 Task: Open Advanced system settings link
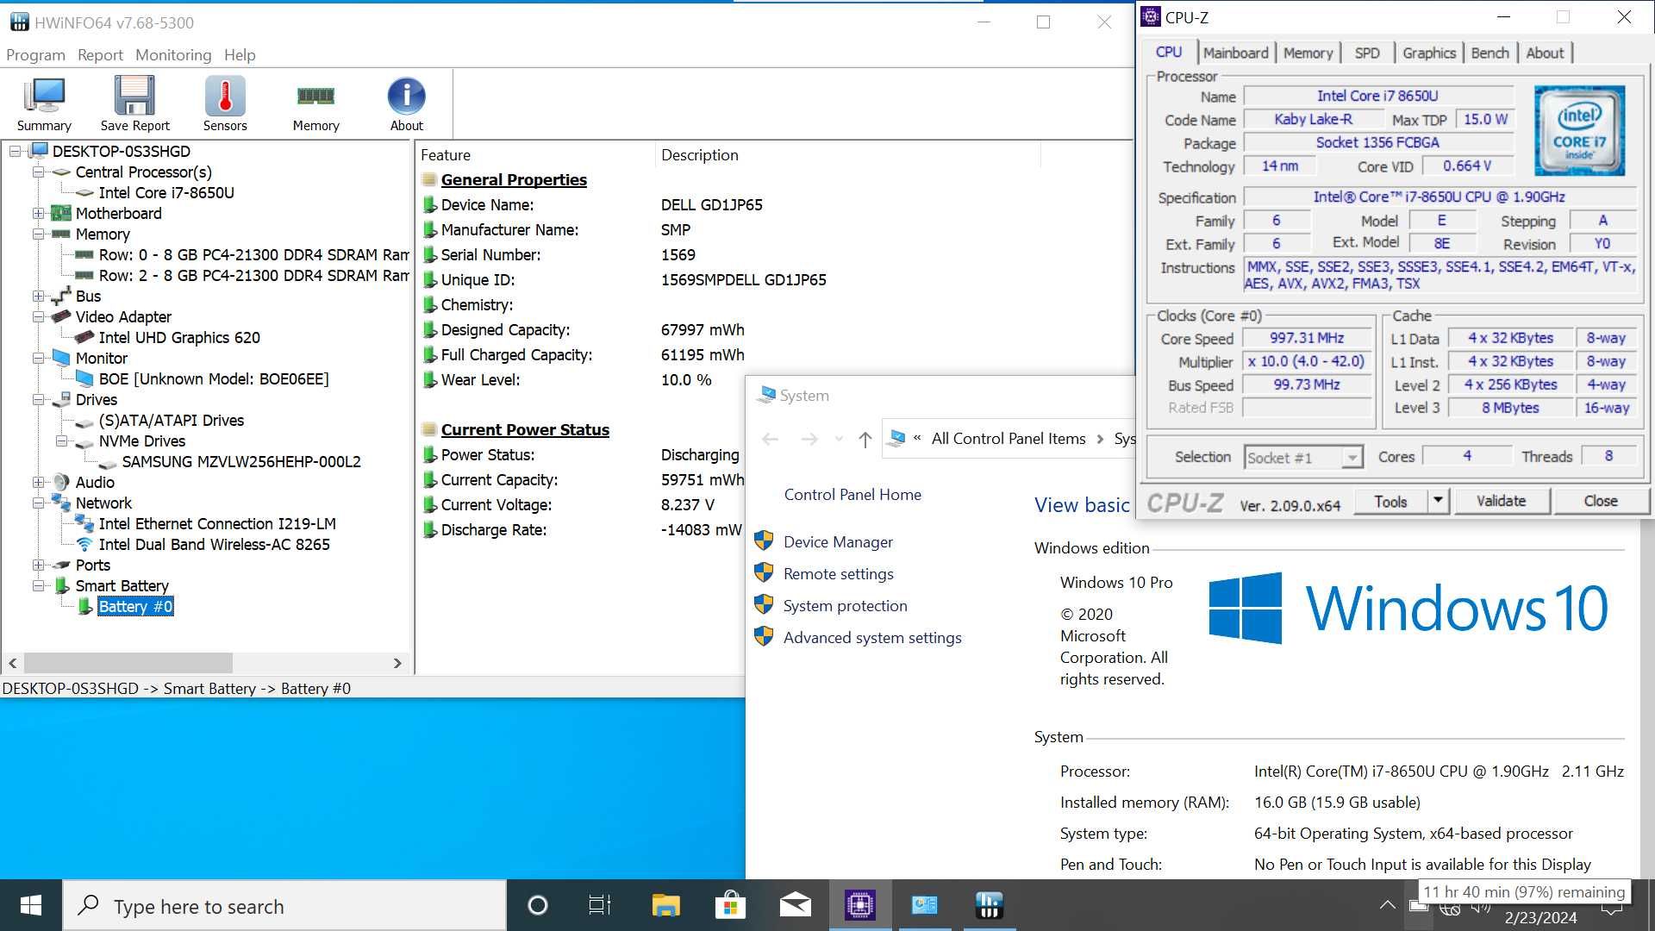(872, 637)
